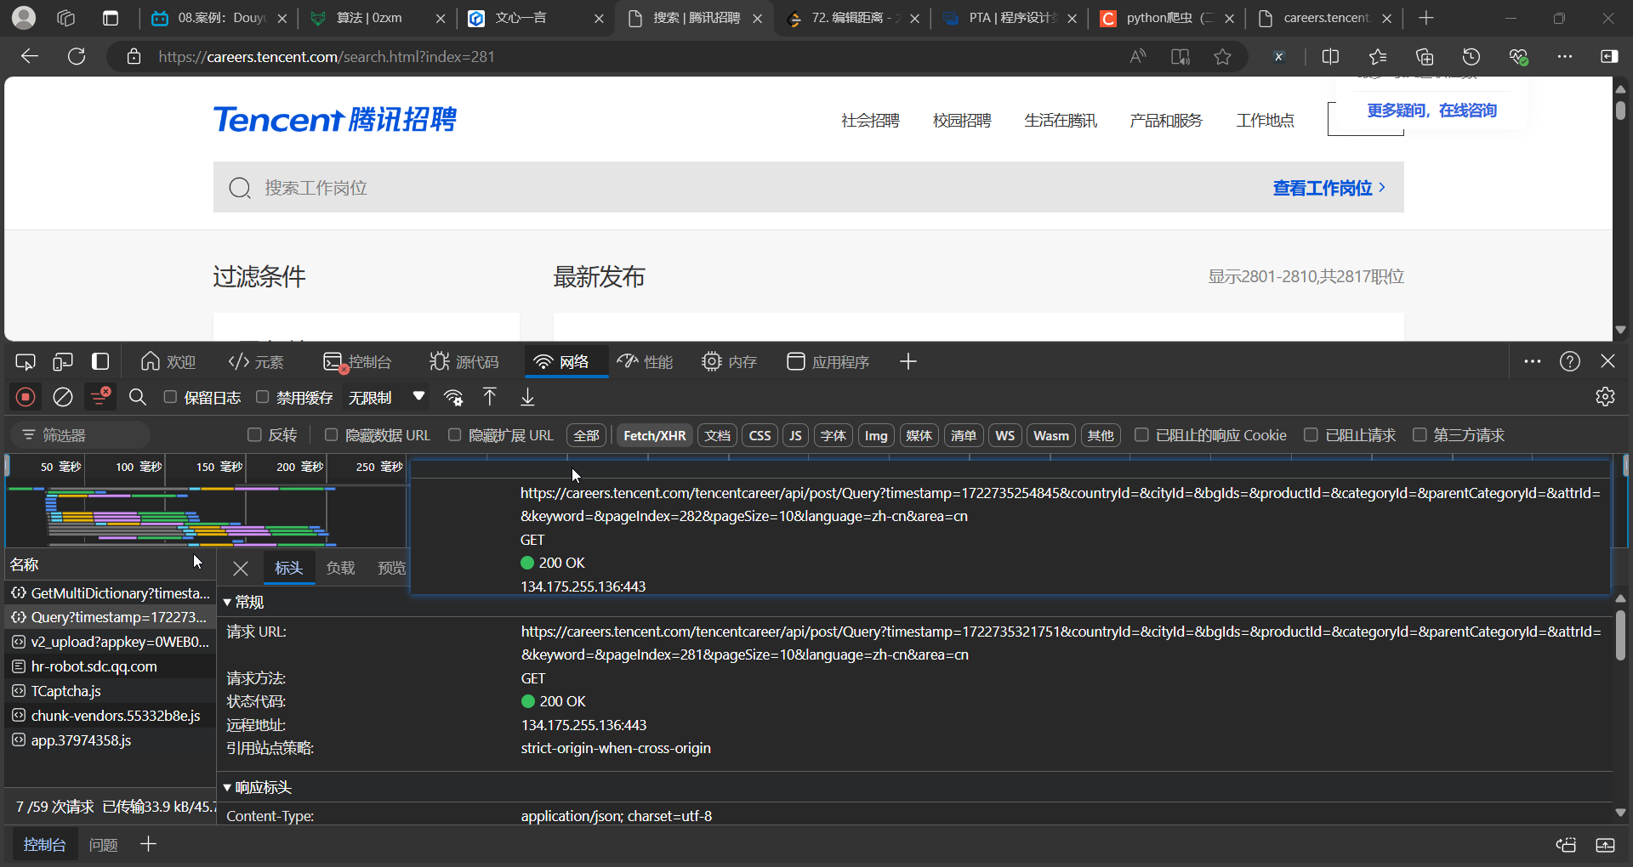Screen dimensions: 1633x867
Task: Select the JS filter button
Action: coord(795,435)
